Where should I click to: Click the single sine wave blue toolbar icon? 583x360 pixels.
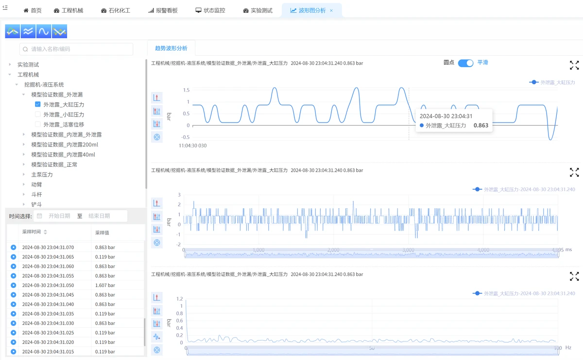pyautogui.click(x=44, y=31)
